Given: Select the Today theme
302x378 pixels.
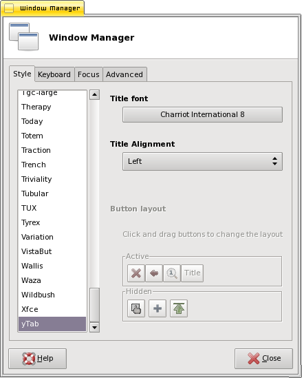Looking at the screenshot, I should (x=52, y=121).
